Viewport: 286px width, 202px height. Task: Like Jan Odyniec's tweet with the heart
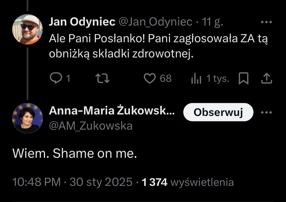coord(149,78)
